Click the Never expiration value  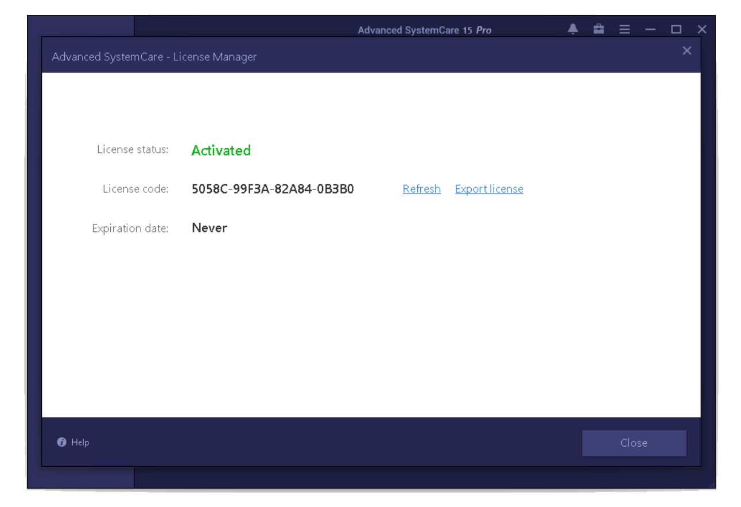(x=210, y=228)
